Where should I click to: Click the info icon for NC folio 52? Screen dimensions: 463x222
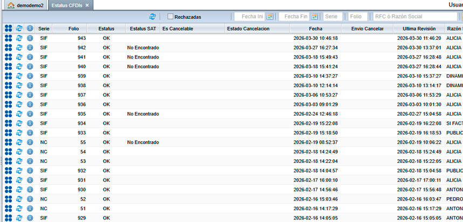coord(30,199)
